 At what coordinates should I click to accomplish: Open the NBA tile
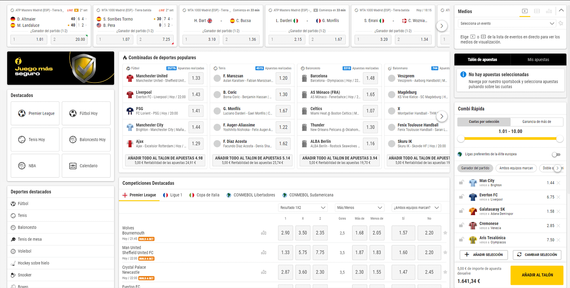pyautogui.click(x=35, y=166)
